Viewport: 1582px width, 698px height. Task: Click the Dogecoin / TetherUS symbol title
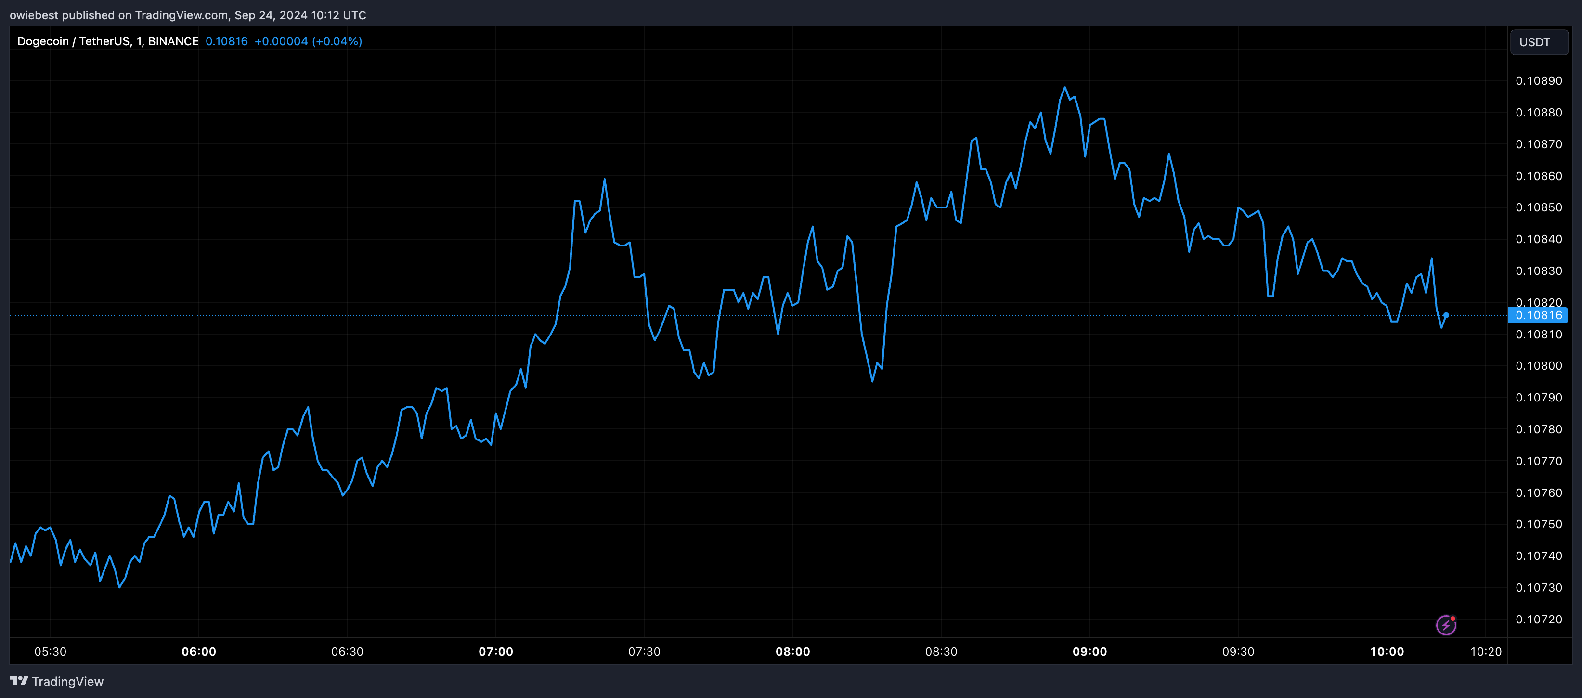(x=108, y=41)
